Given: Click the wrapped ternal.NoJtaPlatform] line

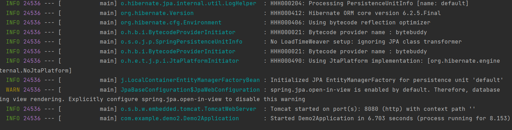Looking at the screenshot, I should coord(36,70).
